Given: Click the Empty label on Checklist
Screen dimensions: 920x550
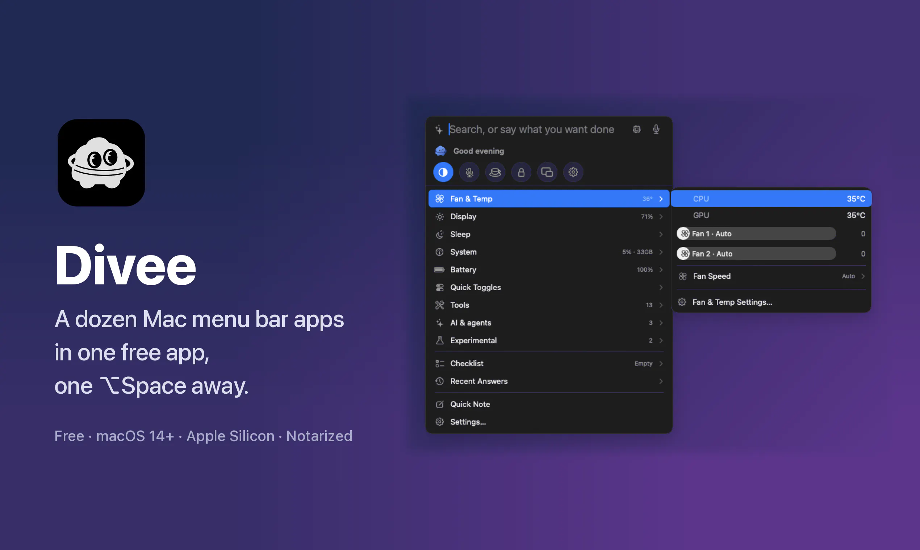Looking at the screenshot, I should coord(643,364).
